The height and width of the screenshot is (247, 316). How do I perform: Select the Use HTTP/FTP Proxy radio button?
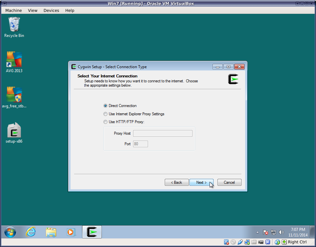tap(105, 122)
